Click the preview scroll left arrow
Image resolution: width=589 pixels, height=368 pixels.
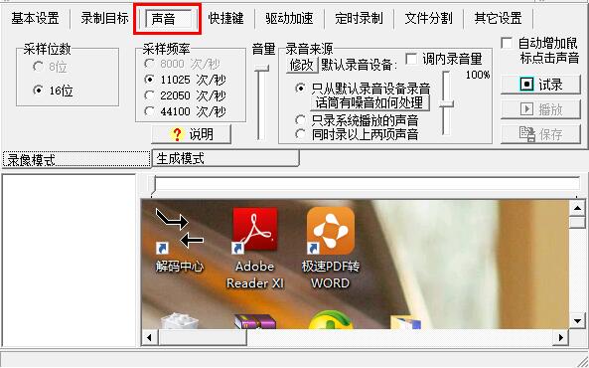click(150, 337)
